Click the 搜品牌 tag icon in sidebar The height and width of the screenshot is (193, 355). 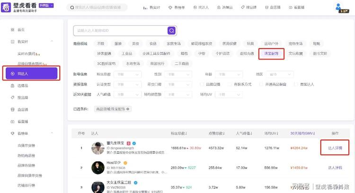point(12,98)
